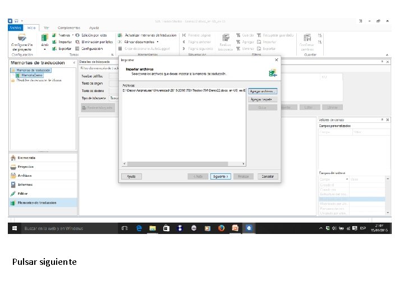Open Configuración de proyecto in the ribbon
Screen dimensions: 404x303
pos(22,43)
